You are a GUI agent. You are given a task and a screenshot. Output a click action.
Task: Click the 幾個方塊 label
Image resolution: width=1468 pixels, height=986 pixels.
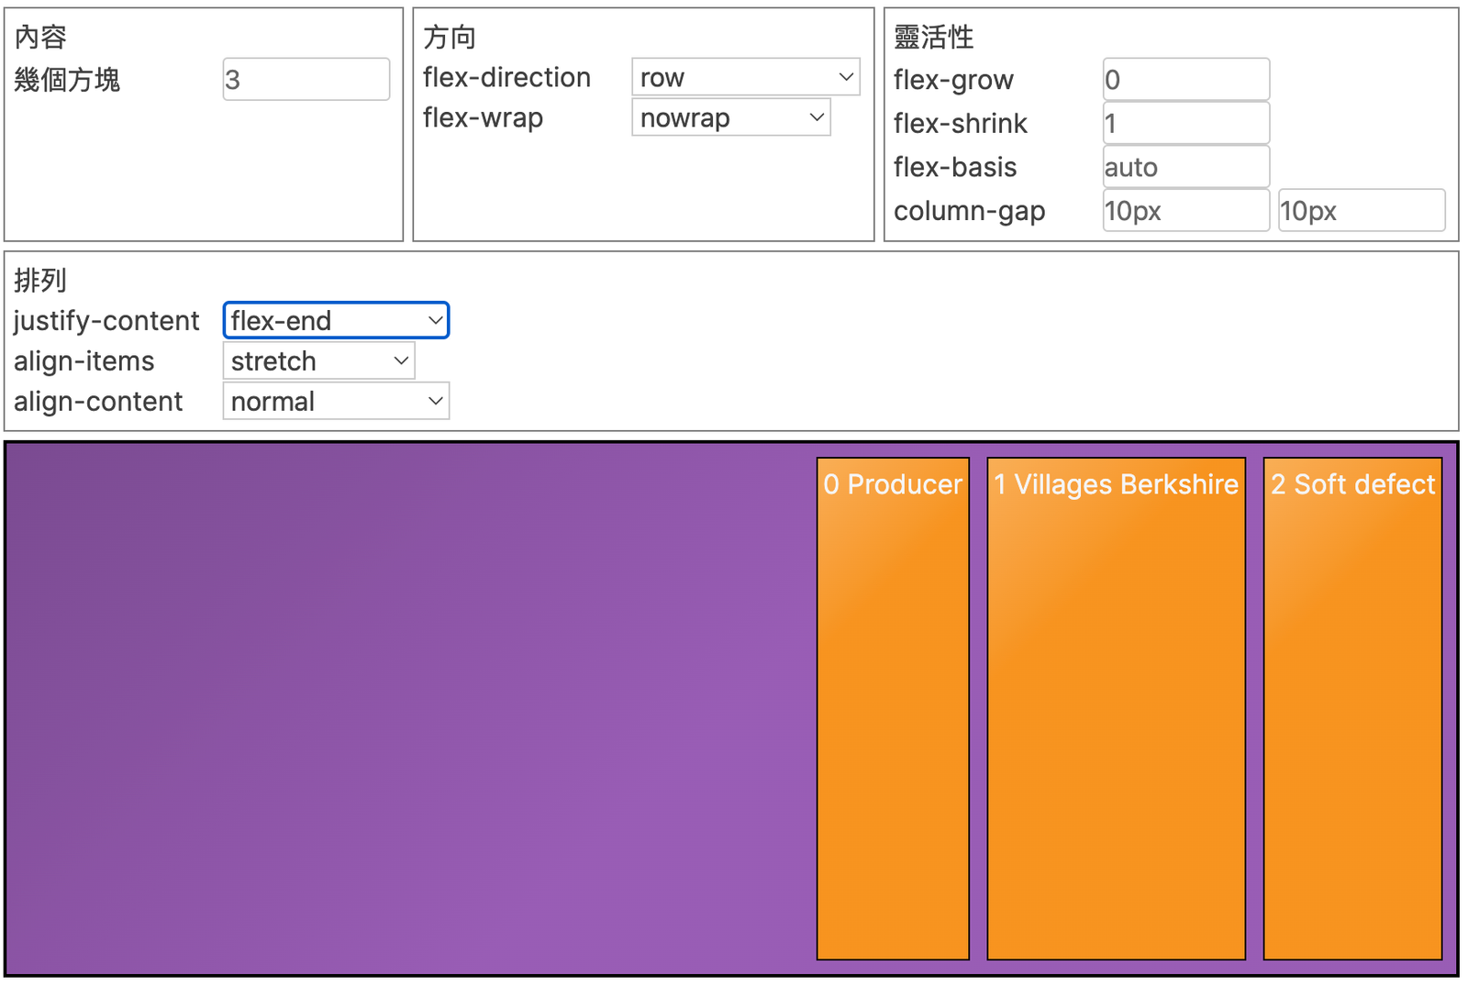(67, 80)
